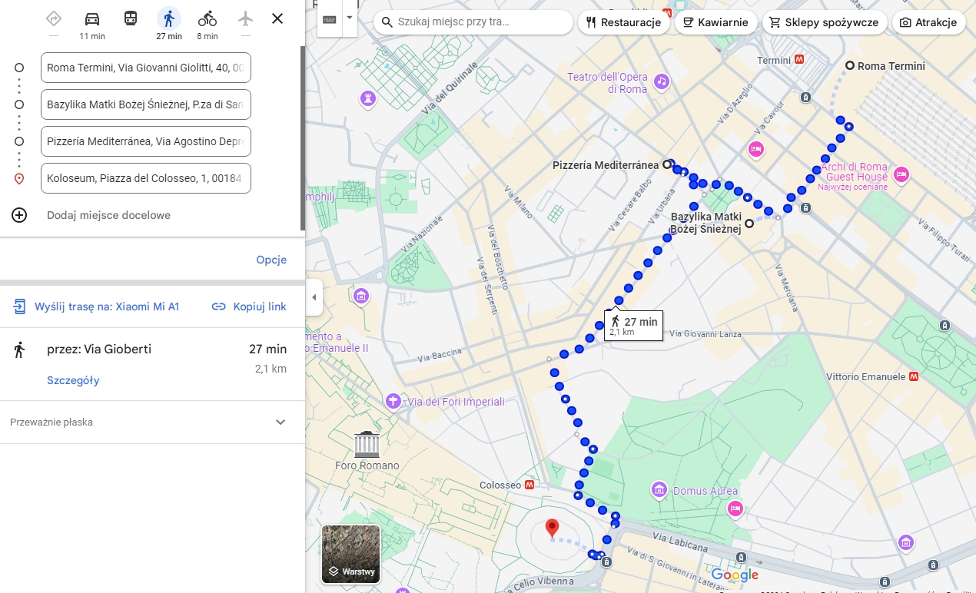Select the flights travel mode
Image resolution: width=976 pixels, height=593 pixels.
click(x=245, y=18)
